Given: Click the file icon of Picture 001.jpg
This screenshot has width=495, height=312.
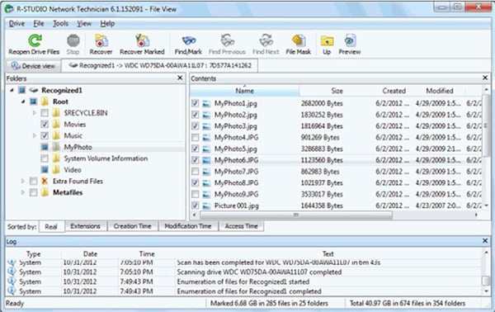Looking at the screenshot, I should tap(206, 206).
